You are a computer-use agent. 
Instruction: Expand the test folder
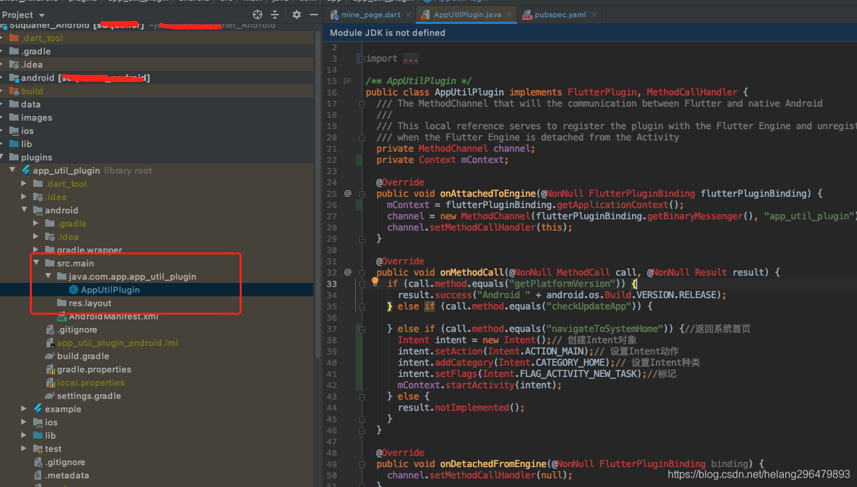click(x=25, y=449)
